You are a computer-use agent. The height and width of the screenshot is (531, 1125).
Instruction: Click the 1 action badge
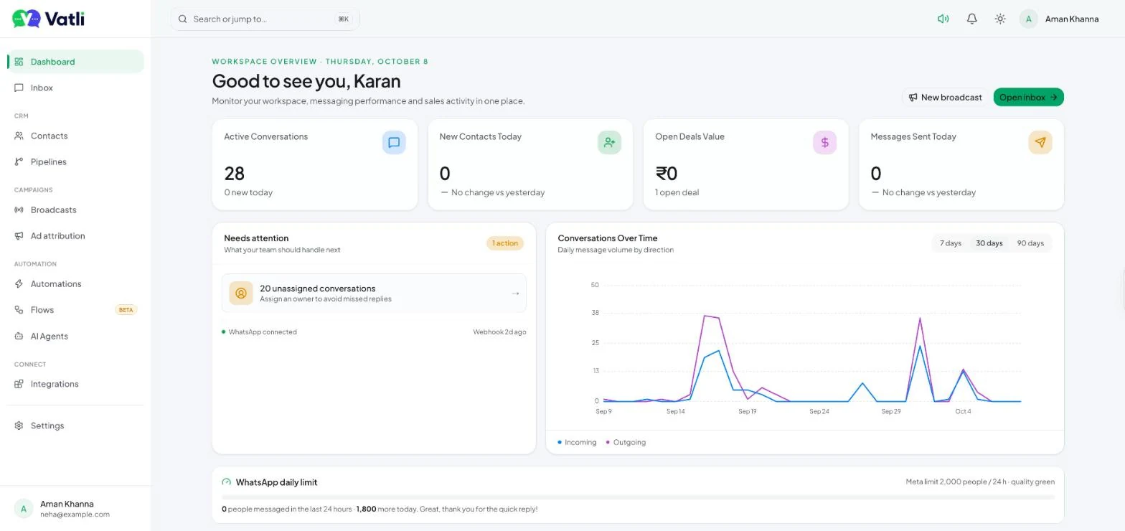click(505, 243)
